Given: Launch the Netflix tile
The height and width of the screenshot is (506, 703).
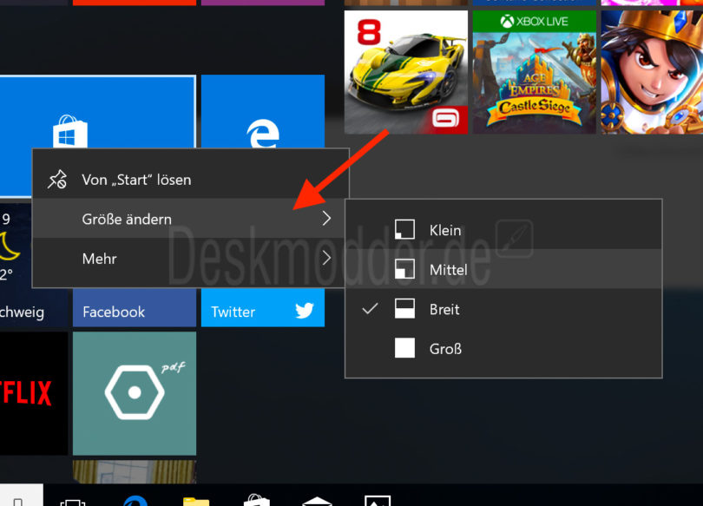Looking at the screenshot, I should 34,393.
